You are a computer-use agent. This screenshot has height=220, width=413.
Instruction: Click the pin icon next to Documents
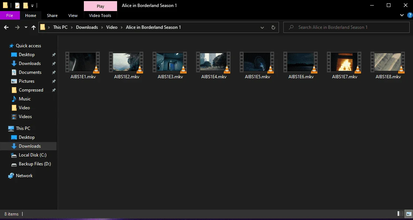coord(54,72)
